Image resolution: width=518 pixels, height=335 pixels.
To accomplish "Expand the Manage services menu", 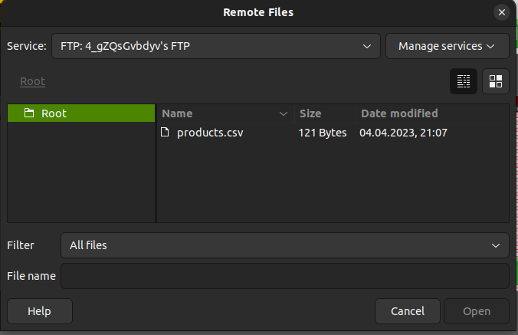I will 448,46.
